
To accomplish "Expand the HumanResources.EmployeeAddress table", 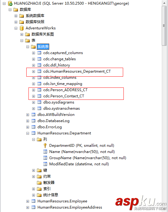I will (x=28, y=208).
